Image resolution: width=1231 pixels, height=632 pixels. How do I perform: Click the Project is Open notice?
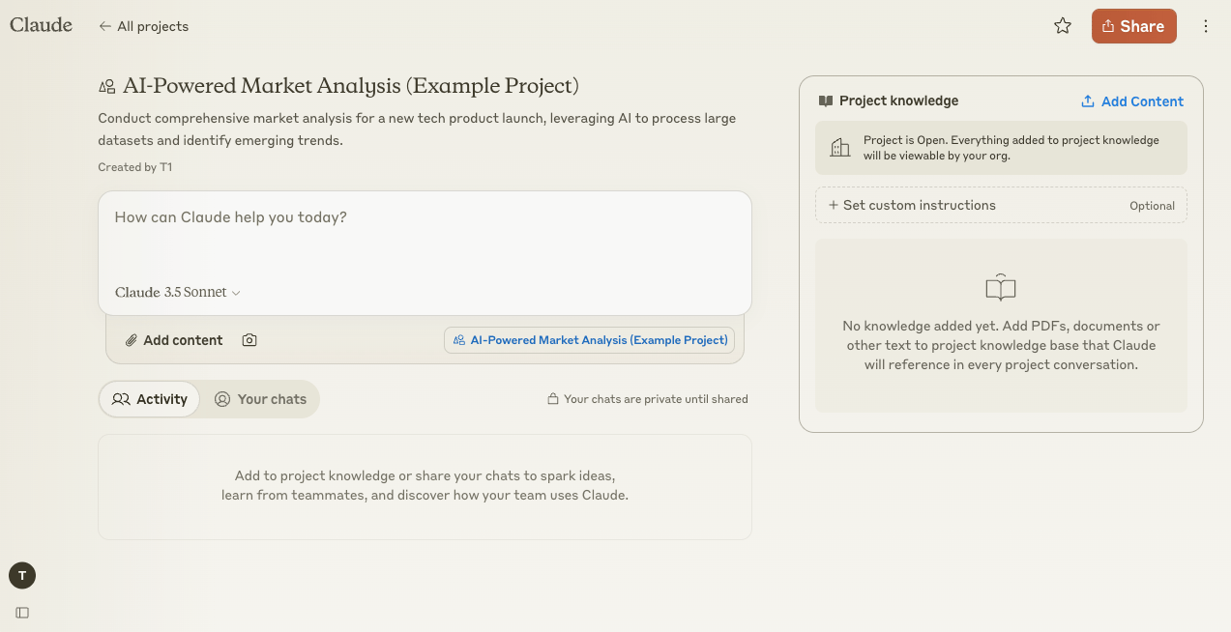click(x=1001, y=147)
